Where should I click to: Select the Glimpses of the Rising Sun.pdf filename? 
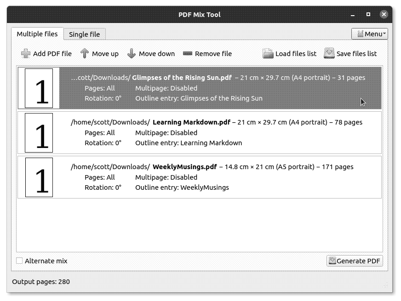coord(182,78)
